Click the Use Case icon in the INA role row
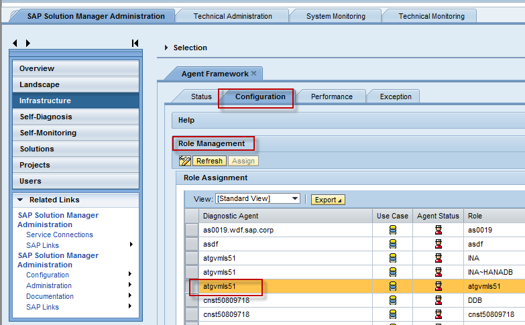The height and width of the screenshot is (325, 525). tap(393, 258)
